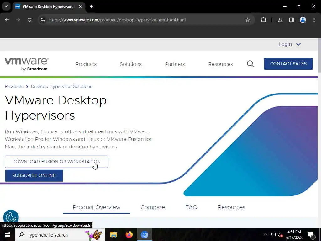Viewport: 321px width, 241px height.
Task: Click DOWNLOAD FUSION OR WORKSTATION button
Action: click(x=56, y=162)
